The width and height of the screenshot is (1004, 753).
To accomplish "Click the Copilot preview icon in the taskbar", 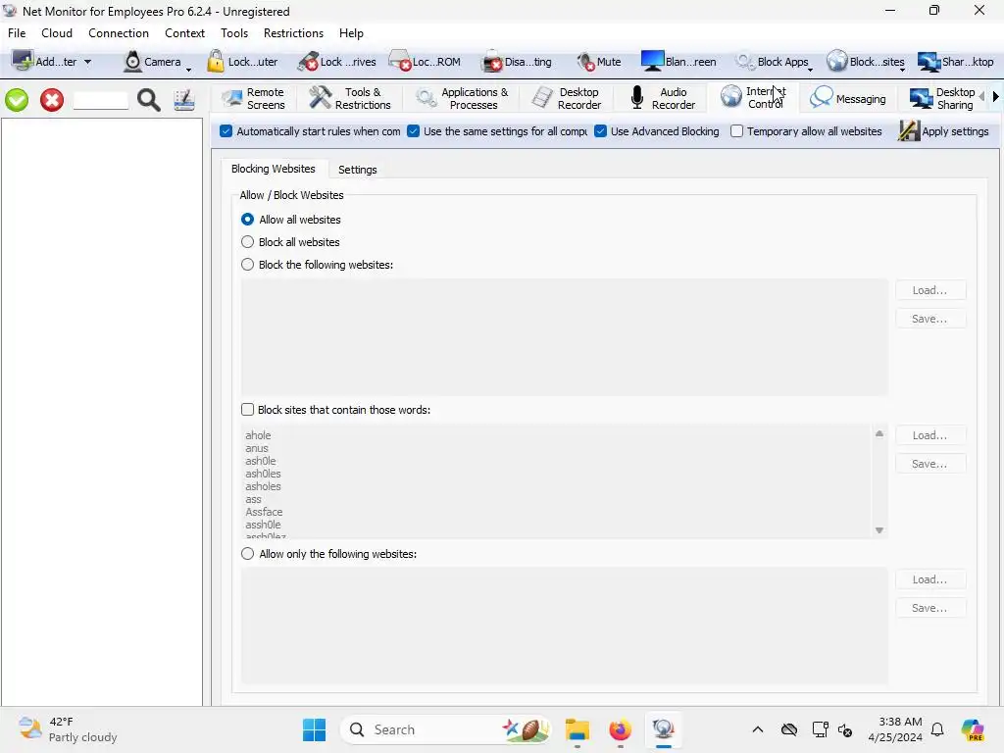I will pyautogui.click(x=973, y=729).
